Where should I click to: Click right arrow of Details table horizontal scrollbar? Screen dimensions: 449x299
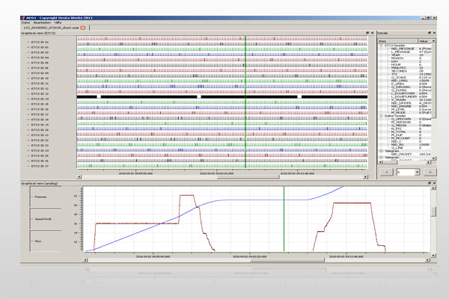429,162
